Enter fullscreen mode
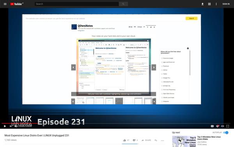Image resolution: width=234 pixels, height=147 pixels. point(228,126)
